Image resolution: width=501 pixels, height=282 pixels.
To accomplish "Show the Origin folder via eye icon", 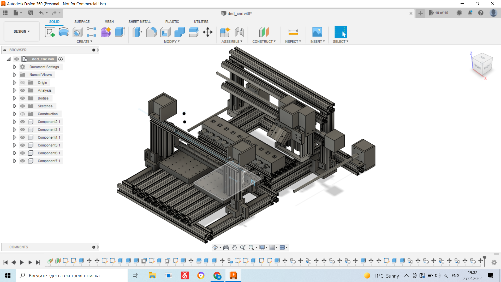I will click(x=23, y=83).
